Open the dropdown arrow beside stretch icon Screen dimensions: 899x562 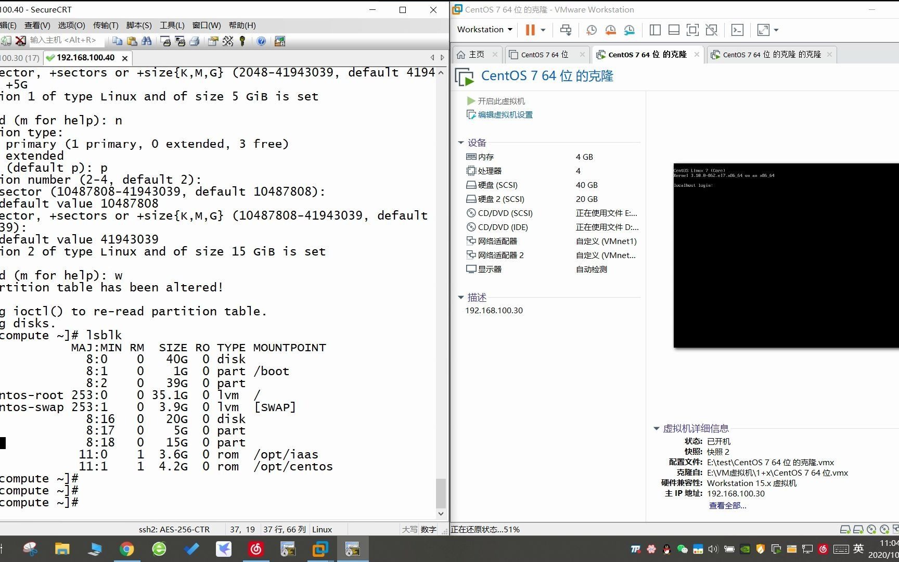[776, 30]
